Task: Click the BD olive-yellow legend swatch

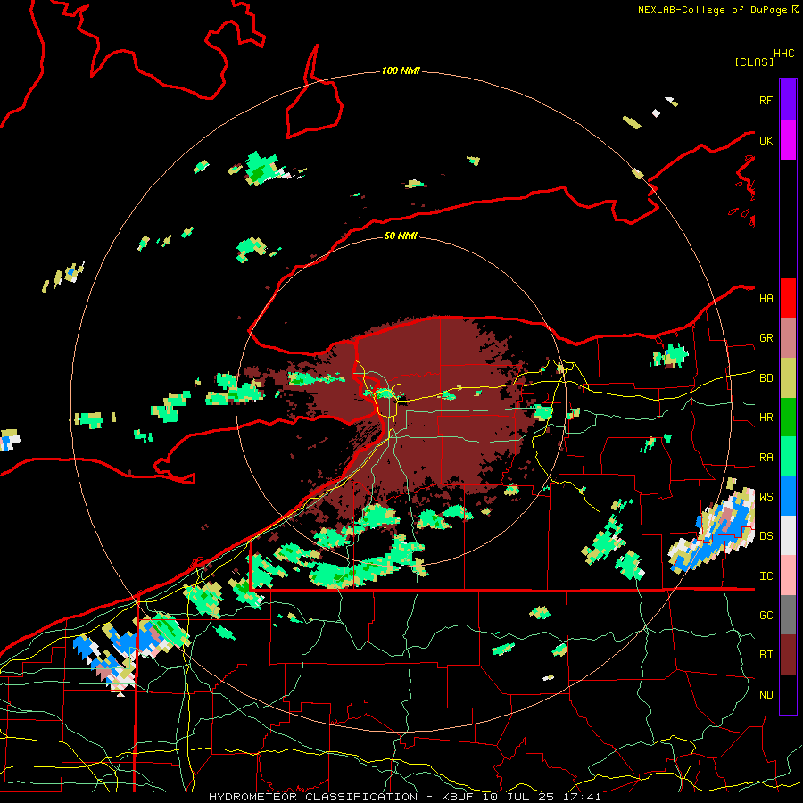Action: click(788, 378)
